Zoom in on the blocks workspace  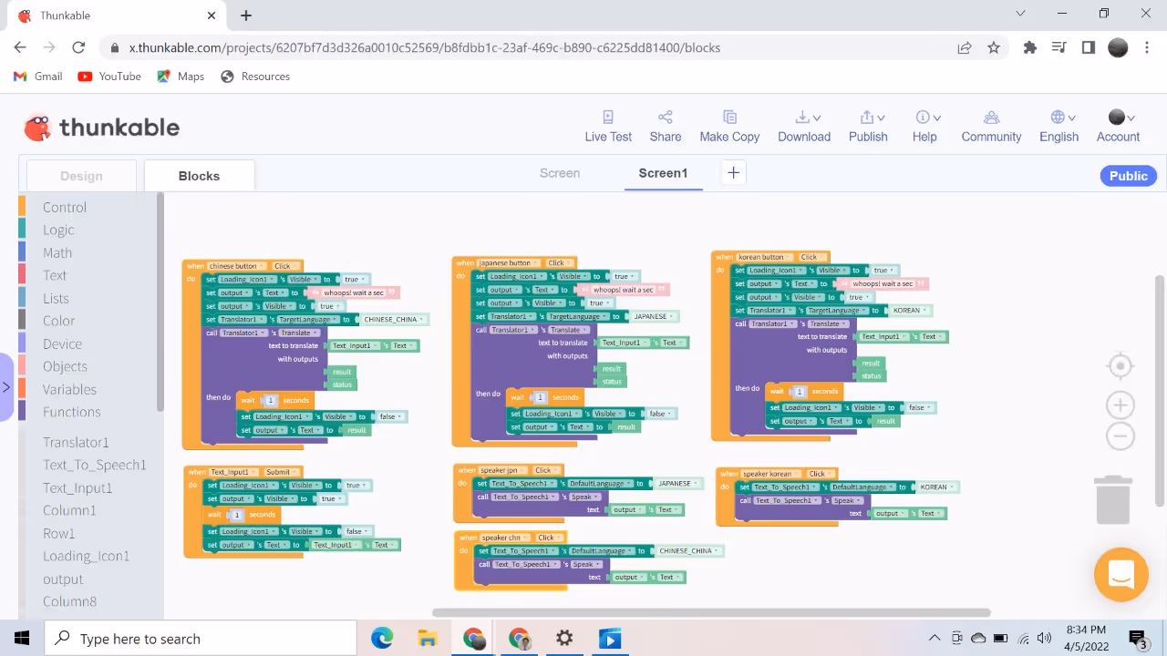(x=1120, y=405)
